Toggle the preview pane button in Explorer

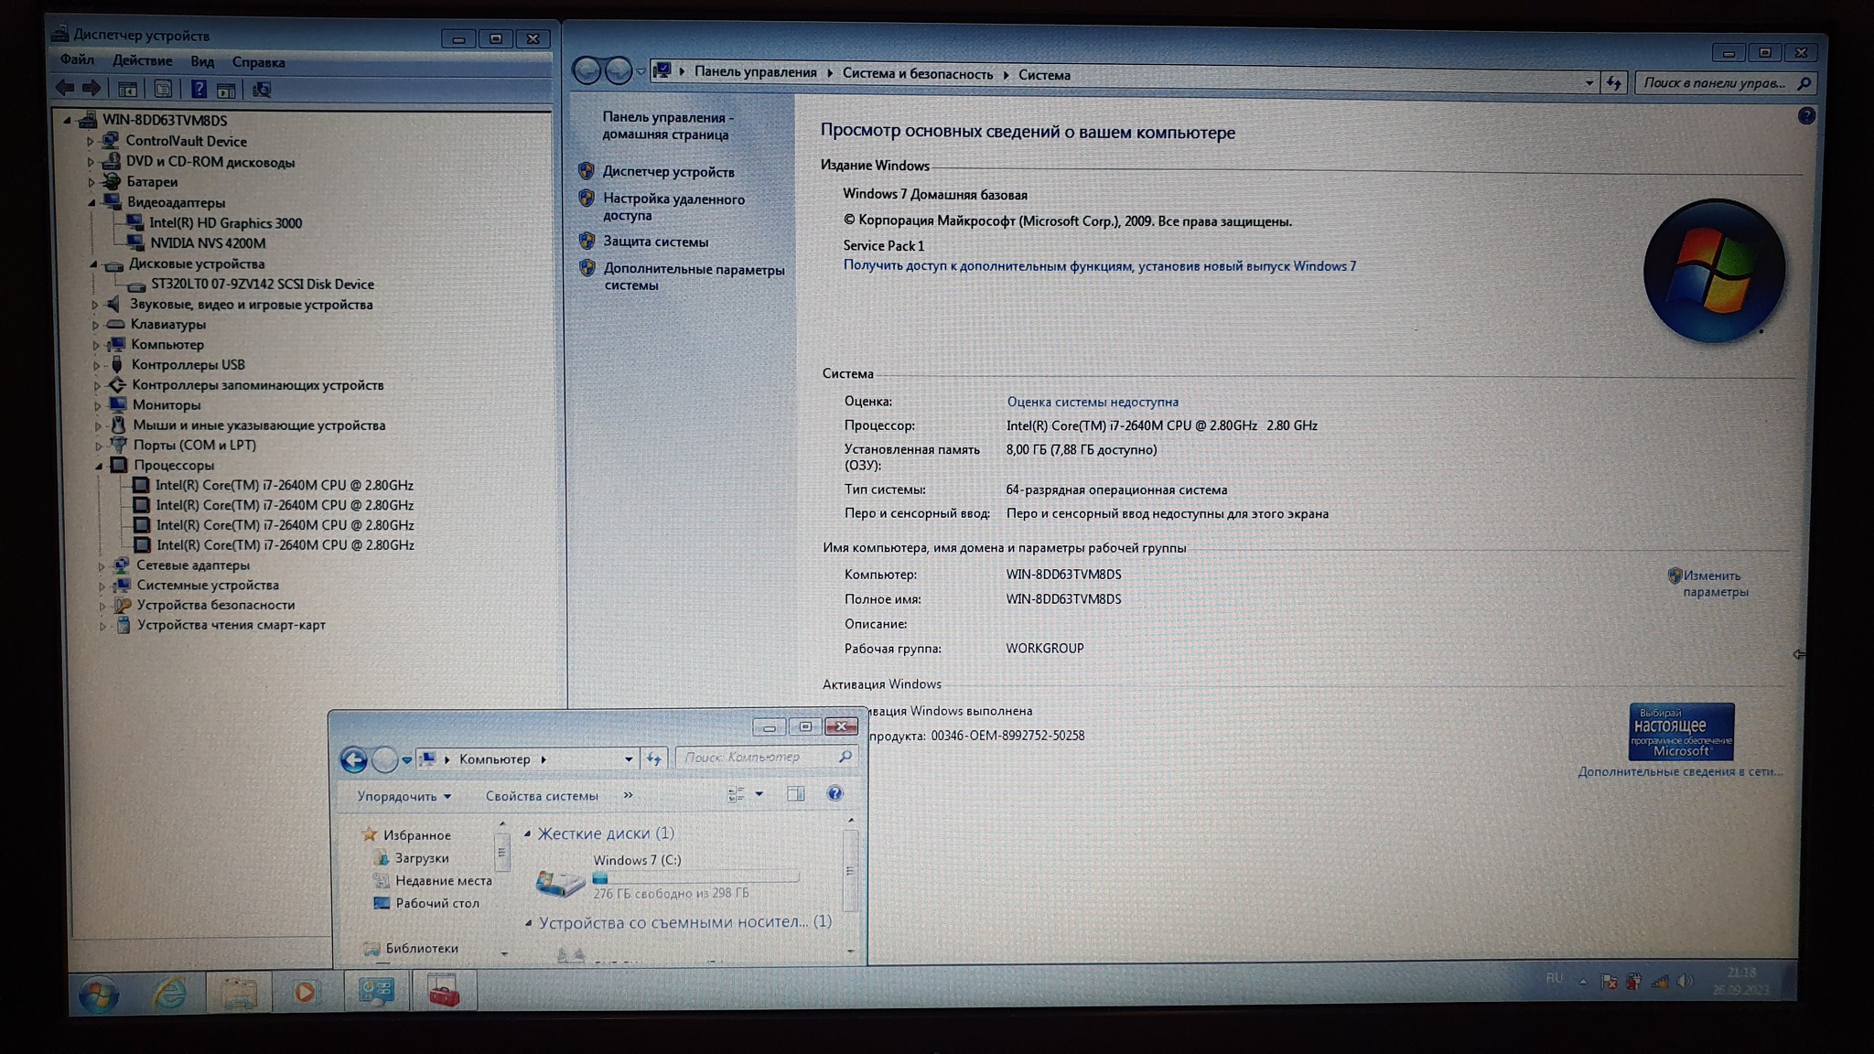796,793
